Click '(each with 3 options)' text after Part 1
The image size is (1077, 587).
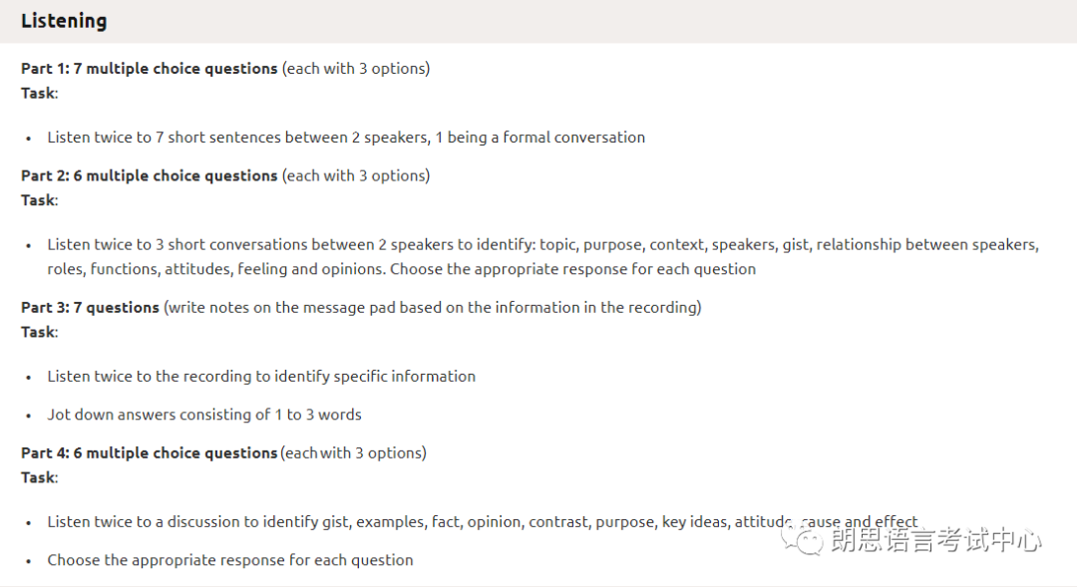click(356, 69)
